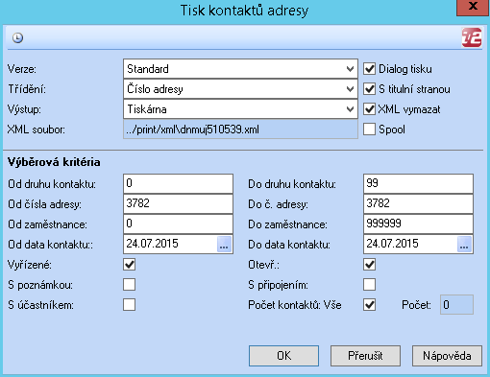Enable the S připojením checkbox
This screenshot has width=490, height=377.
369,285
